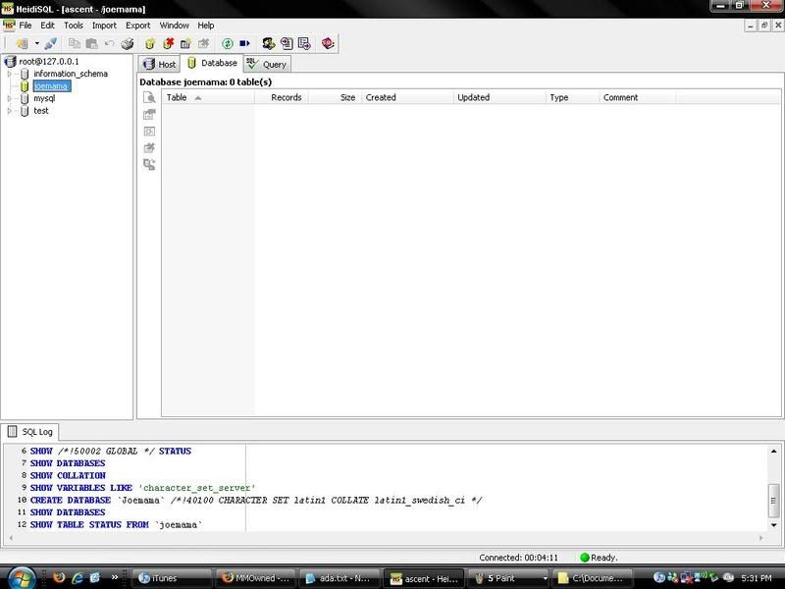Sort by the Type column header

click(x=572, y=97)
